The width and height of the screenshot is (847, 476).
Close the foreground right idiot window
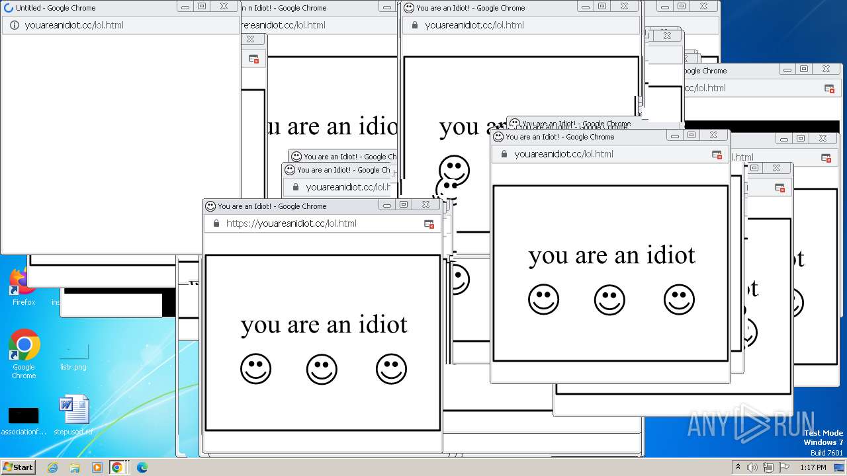713,135
